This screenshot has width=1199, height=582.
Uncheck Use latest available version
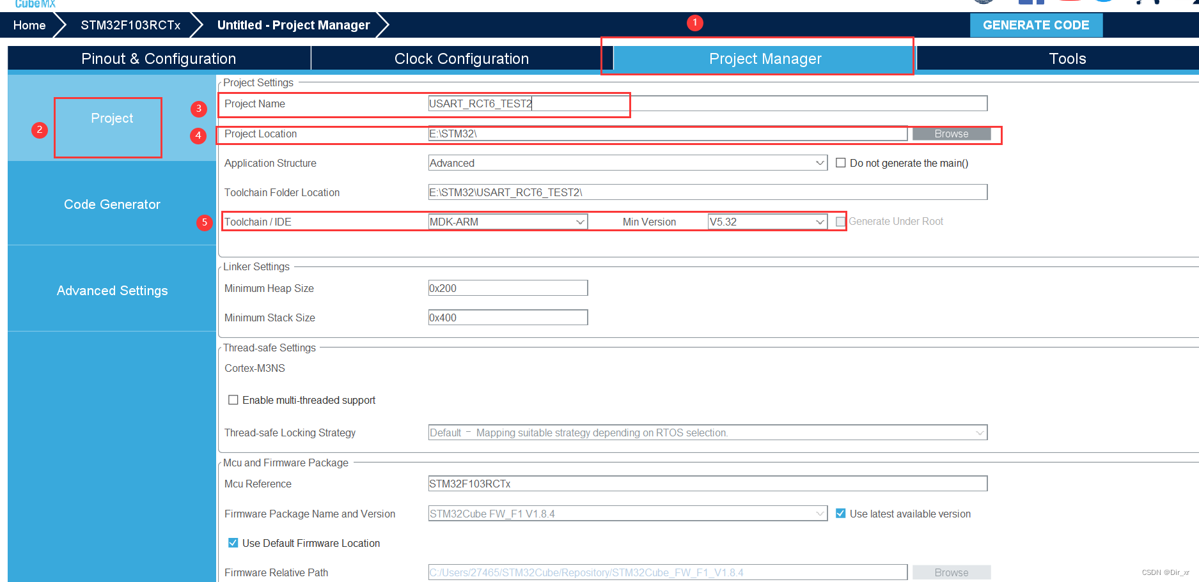pyautogui.click(x=841, y=514)
